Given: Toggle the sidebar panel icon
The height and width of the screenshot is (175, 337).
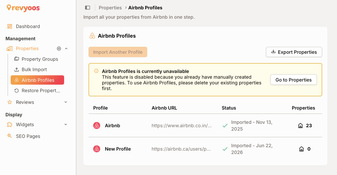Looking at the screenshot, I should pos(87,8).
